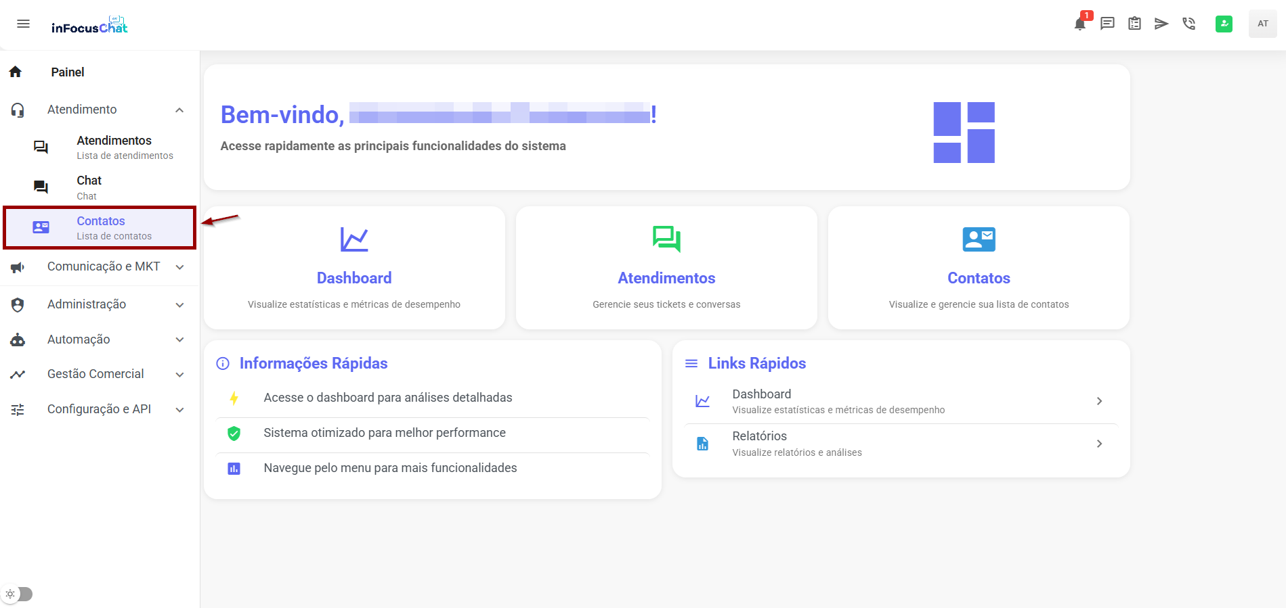This screenshot has height=608, width=1286.
Task: Open the Dashboard card
Action: click(354, 268)
